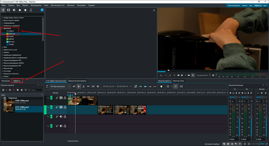This screenshot has width=269, height=146.
Task: Delete the selected clip from project bin
Action: [x=13, y=90]
